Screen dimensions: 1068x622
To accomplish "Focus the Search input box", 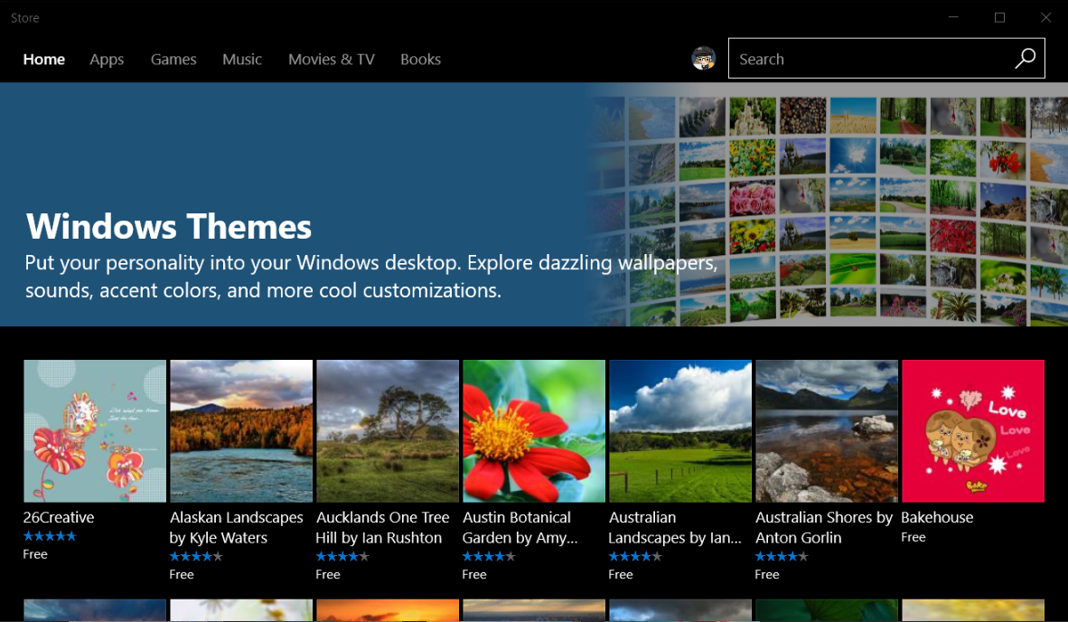I will (x=886, y=59).
